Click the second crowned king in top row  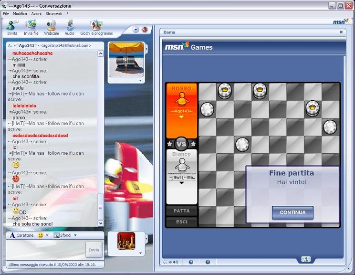coord(260,91)
